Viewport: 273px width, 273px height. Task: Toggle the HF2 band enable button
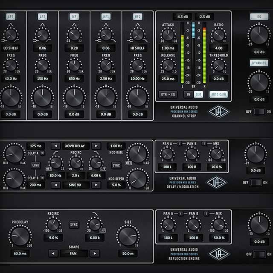tap(137, 17)
